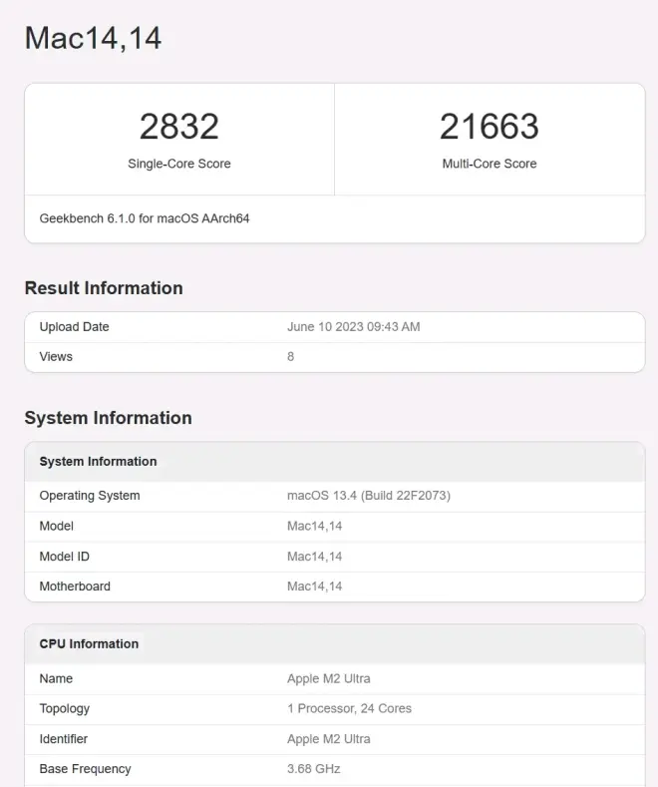The height and width of the screenshot is (787, 658).
Task: Click the Single-Core Score label
Action: [178, 164]
